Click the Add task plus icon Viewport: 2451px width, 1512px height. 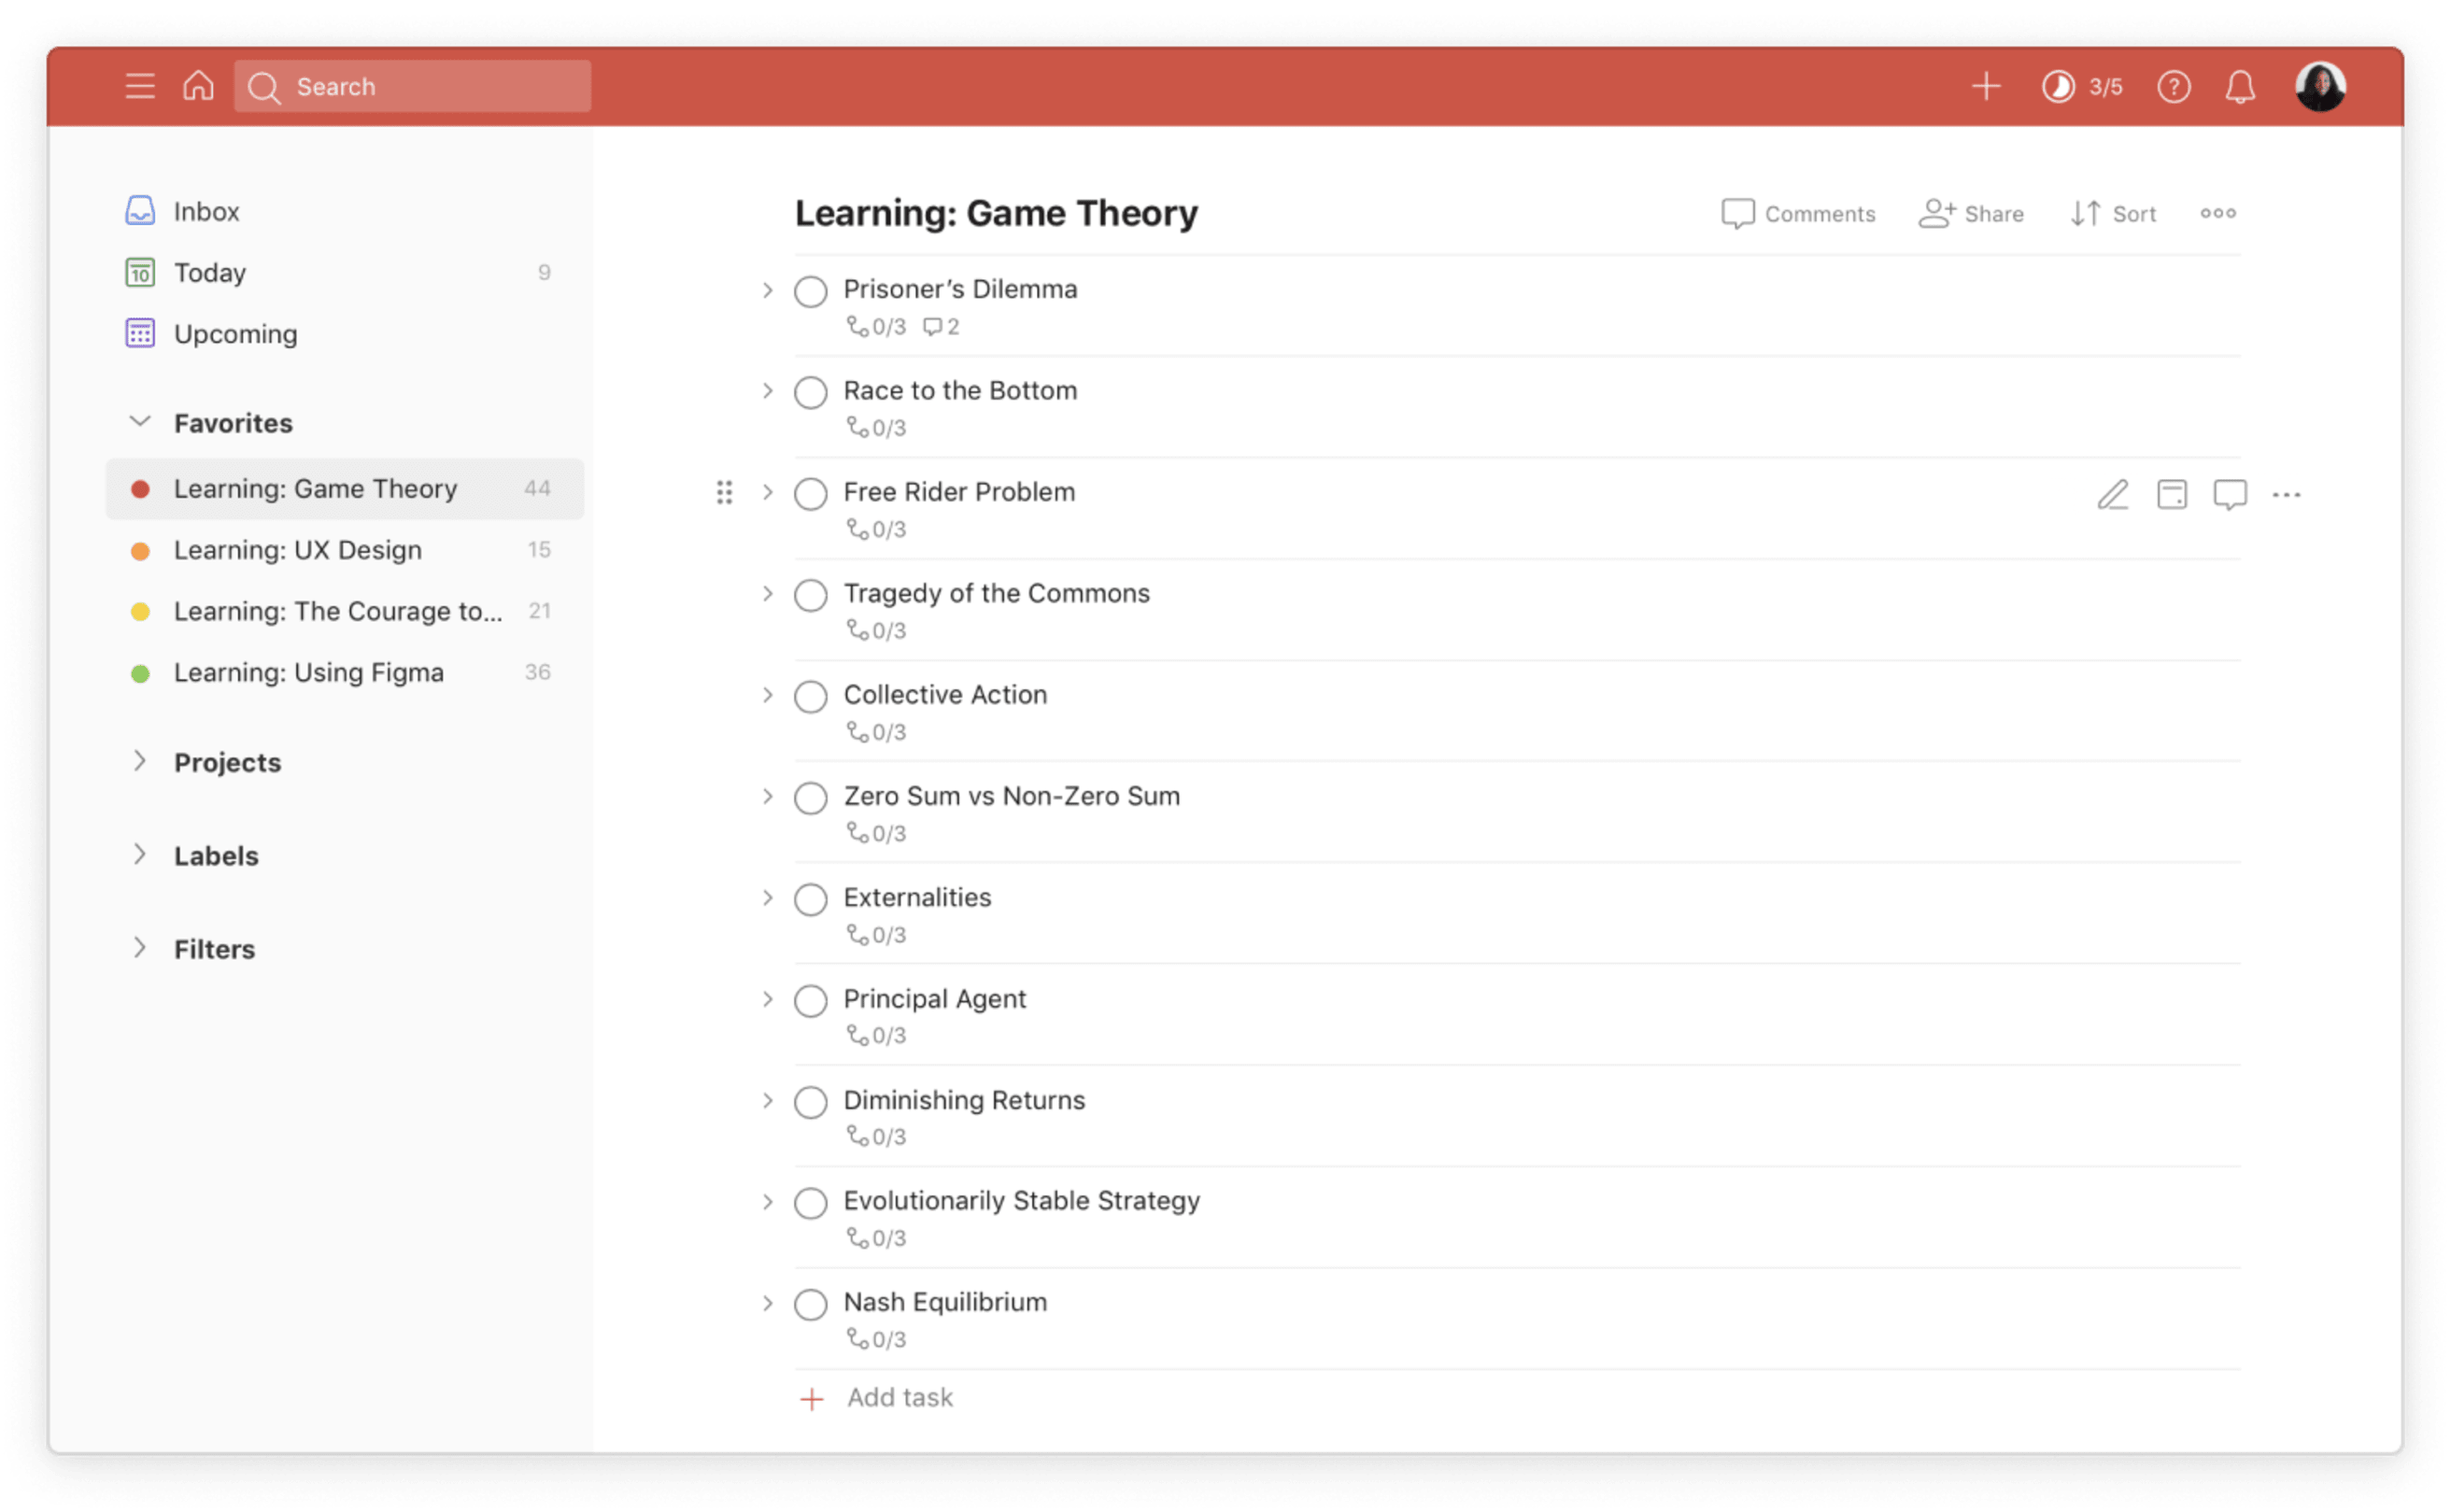coord(812,1398)
